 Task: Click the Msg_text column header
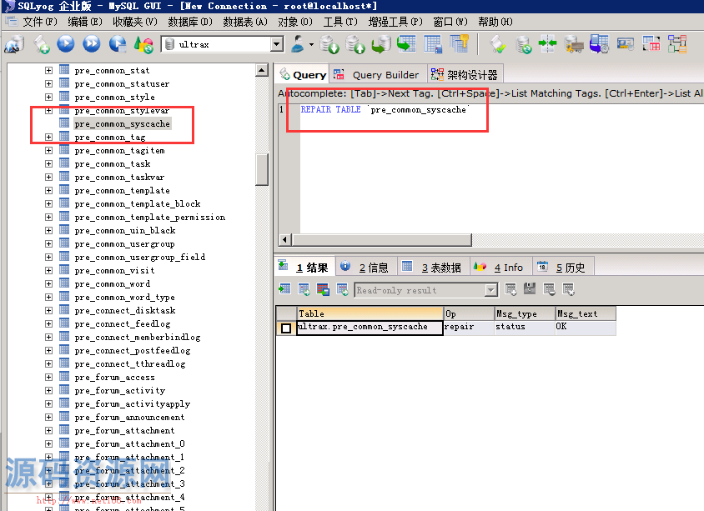tap(586, 313)
